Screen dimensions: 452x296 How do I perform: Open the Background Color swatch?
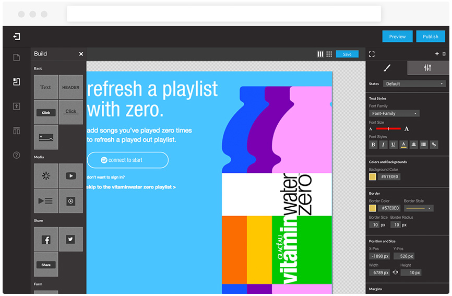(x=373, y=176)
